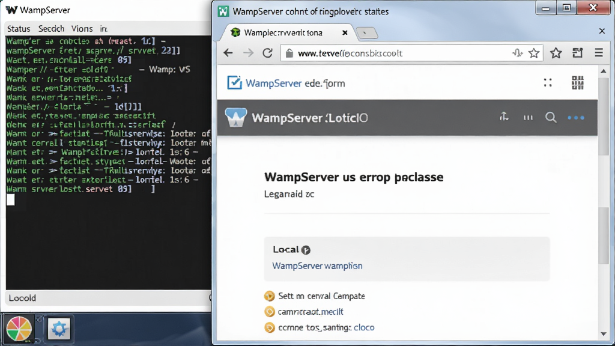This screenshot has width=615, height=346.
Task: Click the WampServer W title icon in left window
Action: [x=11, y=10]
